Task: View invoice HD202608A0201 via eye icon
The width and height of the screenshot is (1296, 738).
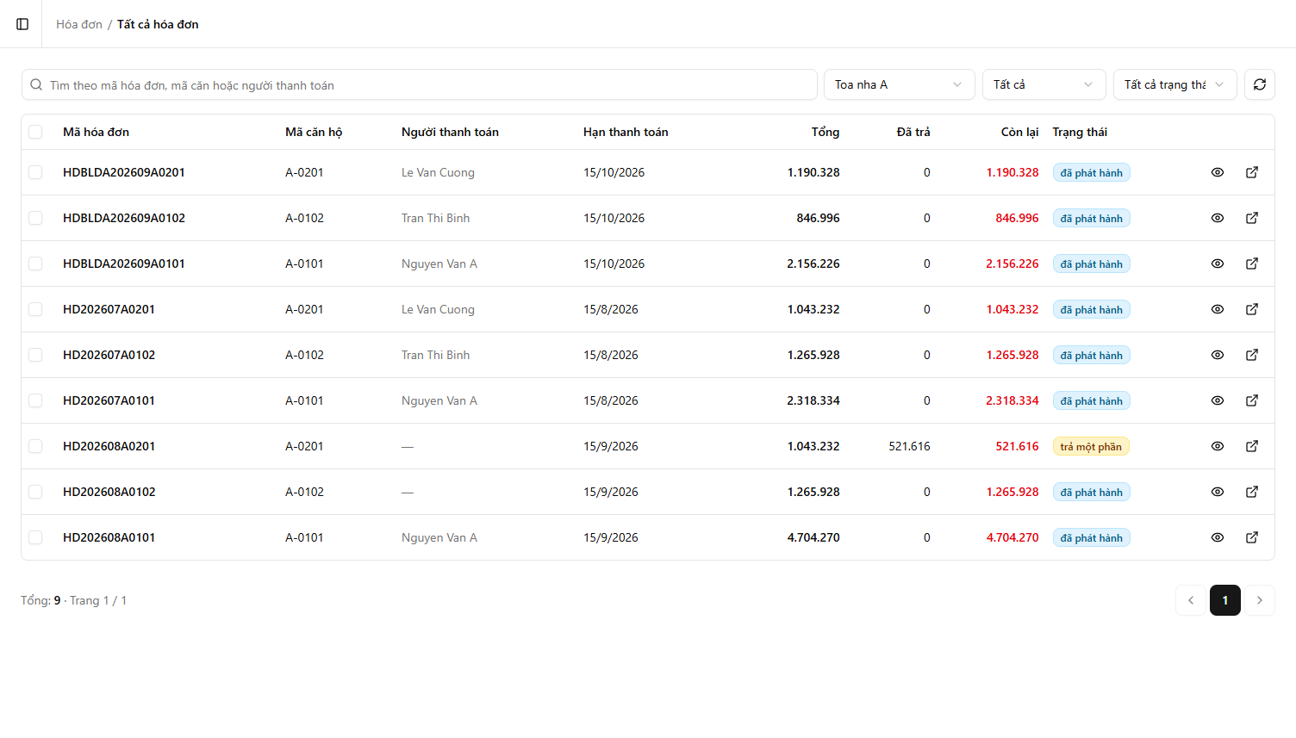Action: [1218, 446]
